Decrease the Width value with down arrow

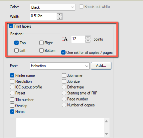click(60, 18)
